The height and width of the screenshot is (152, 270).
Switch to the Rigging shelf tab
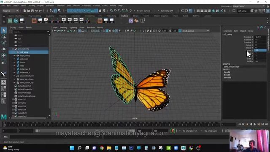(63, 16)
